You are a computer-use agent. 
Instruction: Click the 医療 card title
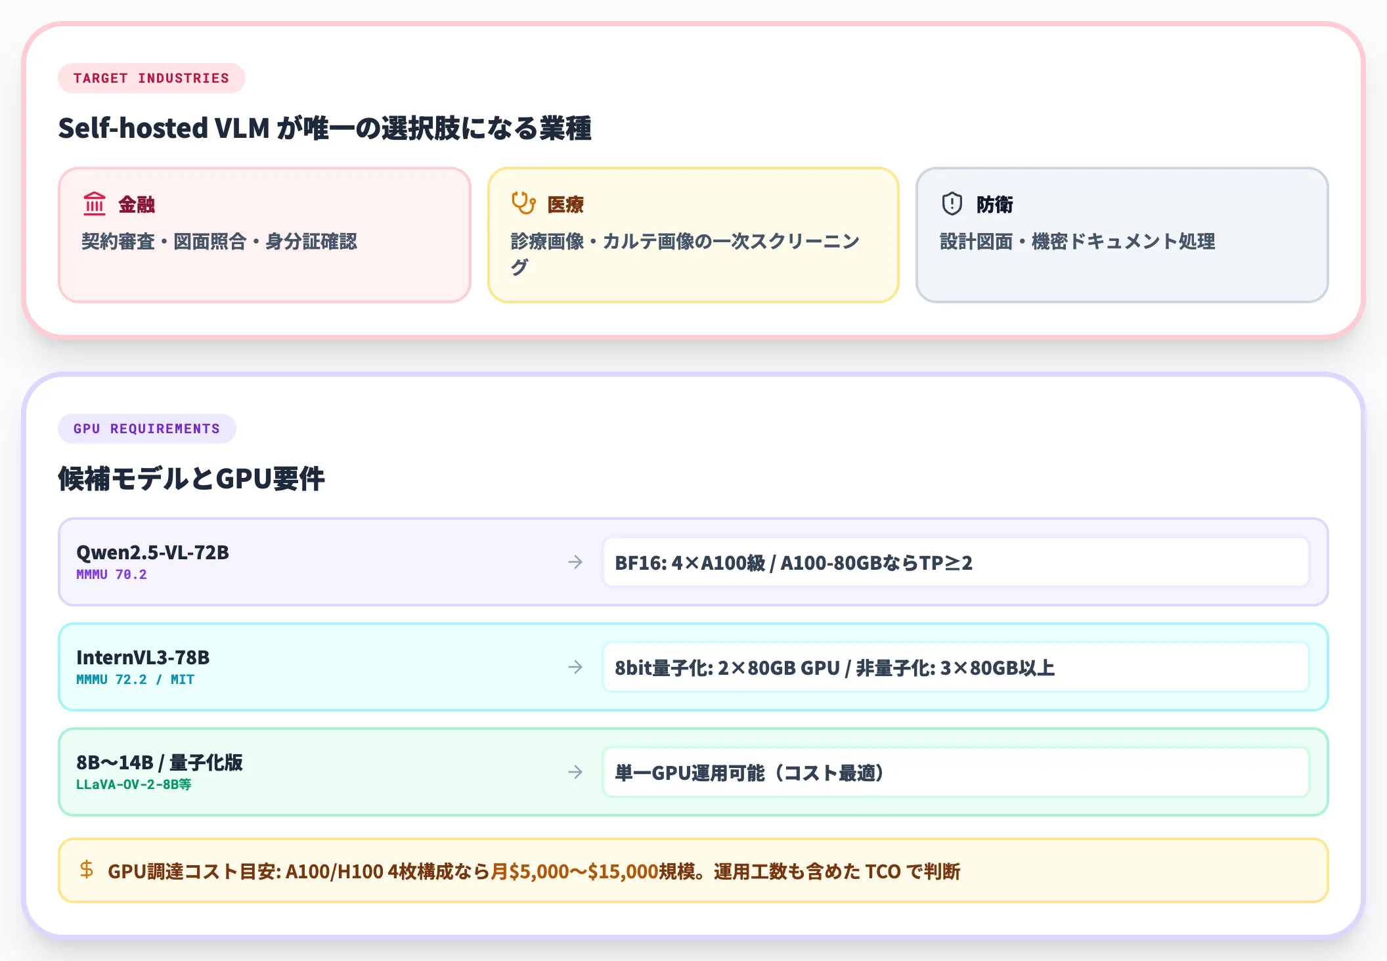click(565, 205)
